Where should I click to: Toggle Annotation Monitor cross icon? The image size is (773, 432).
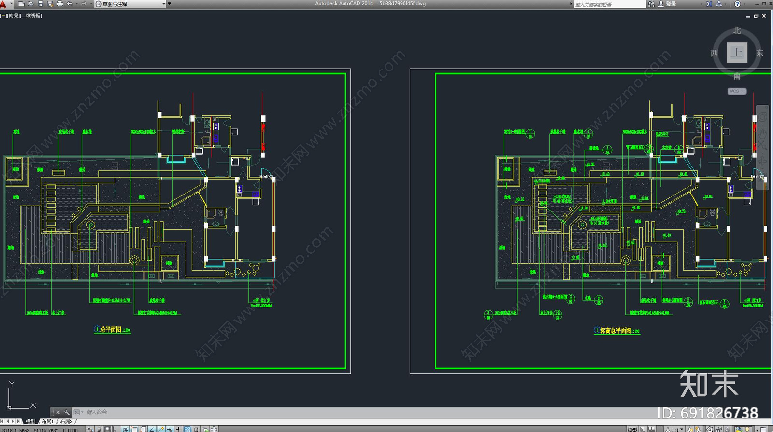pos(214,429)
